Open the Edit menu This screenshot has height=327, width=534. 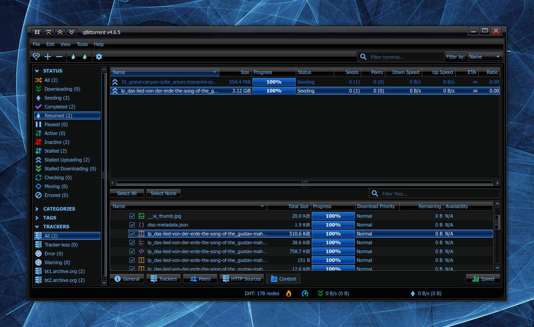50,44
